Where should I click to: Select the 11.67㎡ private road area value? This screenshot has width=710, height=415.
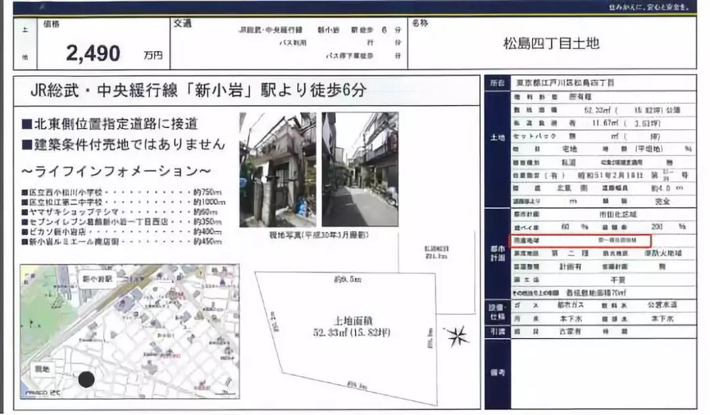coord(606,123)
